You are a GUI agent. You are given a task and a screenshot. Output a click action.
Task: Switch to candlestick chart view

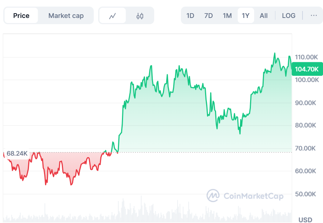(x=140, y=16)
